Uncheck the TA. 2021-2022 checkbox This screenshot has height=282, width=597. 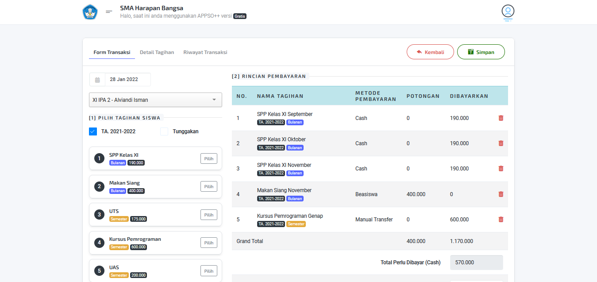point(93,131)
